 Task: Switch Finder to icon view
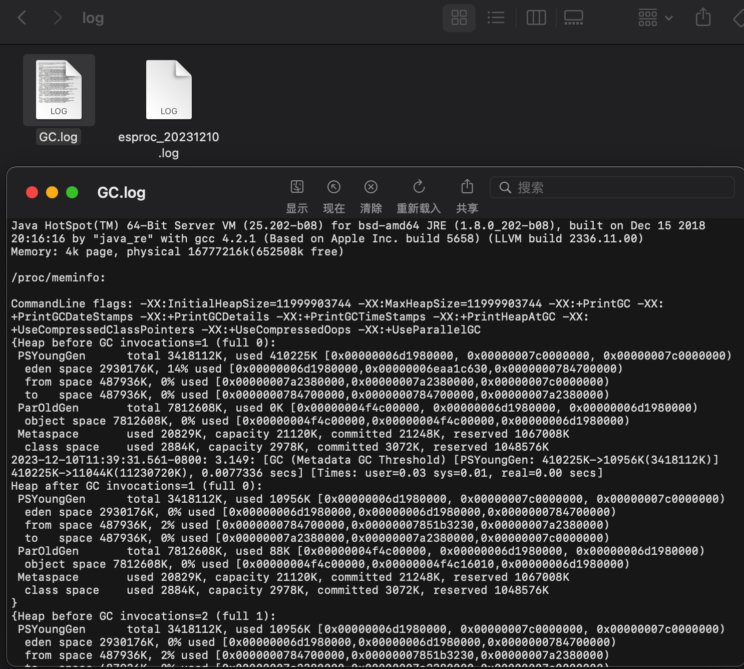pos(459,18)
